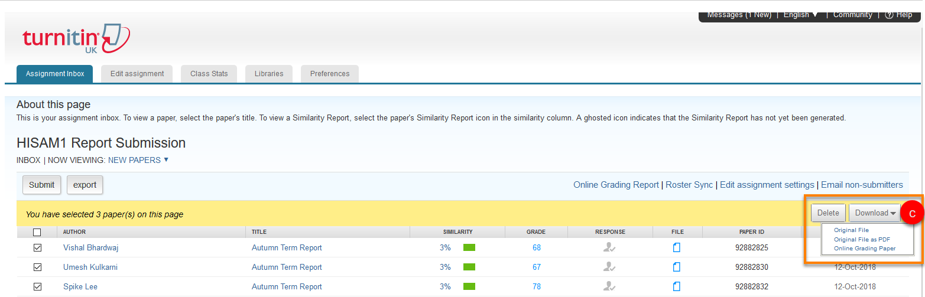Uncheck Spike Lee's paper checkbox
This screenshot has width=925, height=297.
coord(37,286)
